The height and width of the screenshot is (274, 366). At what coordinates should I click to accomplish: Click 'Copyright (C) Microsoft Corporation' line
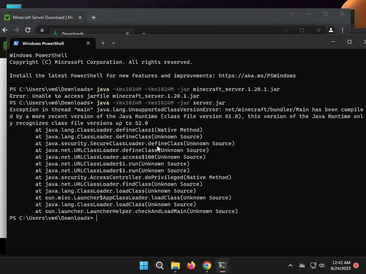tap(101, 62)
